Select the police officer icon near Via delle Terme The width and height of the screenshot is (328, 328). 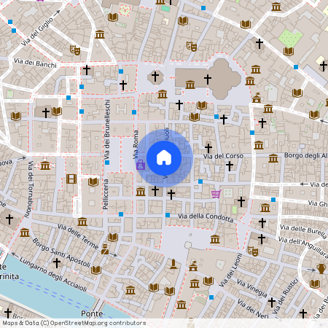(105, 249)
